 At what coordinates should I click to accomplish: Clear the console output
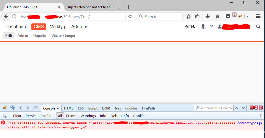pos(17,116)
